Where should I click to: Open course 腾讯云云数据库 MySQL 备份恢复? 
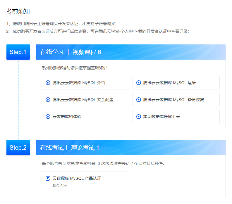click(x=176, y=100)
